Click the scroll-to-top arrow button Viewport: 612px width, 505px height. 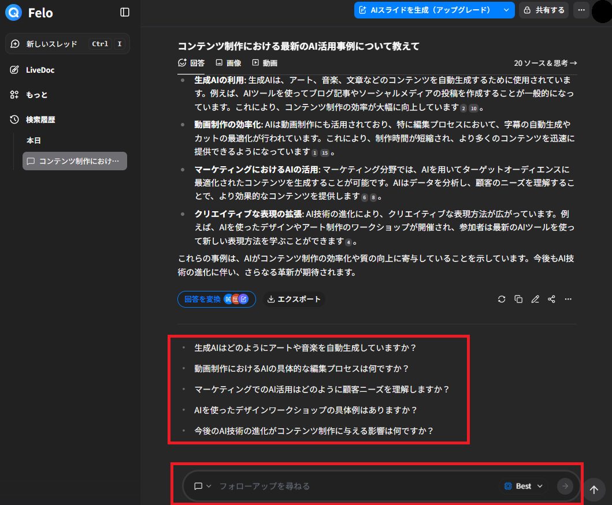click(594, 489)
